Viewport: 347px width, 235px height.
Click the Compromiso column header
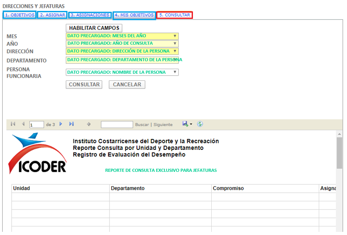(265, 188)
